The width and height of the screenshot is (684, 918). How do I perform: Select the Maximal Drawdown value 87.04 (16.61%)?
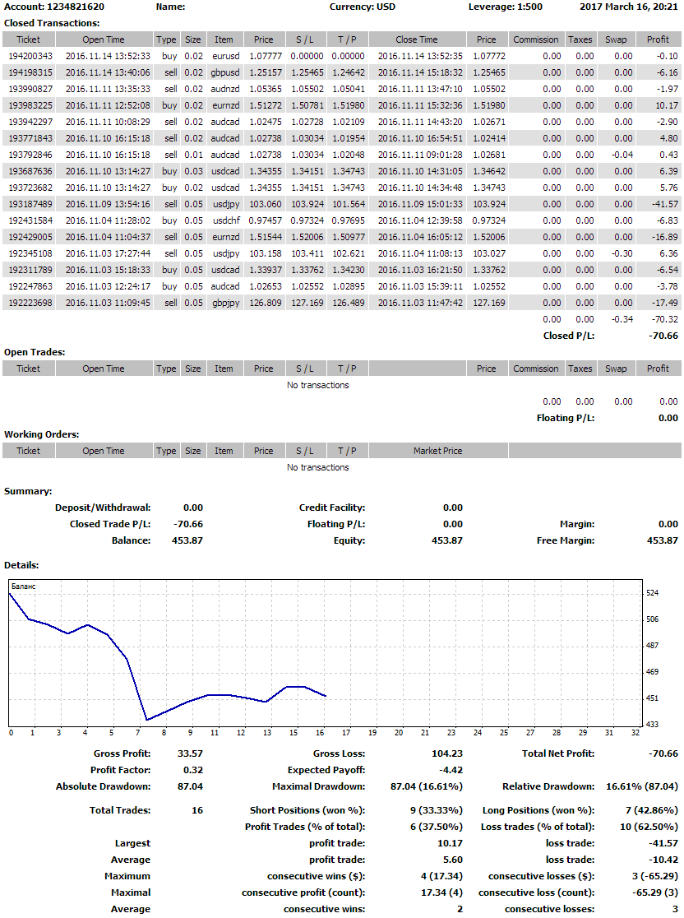coord(426,786)
